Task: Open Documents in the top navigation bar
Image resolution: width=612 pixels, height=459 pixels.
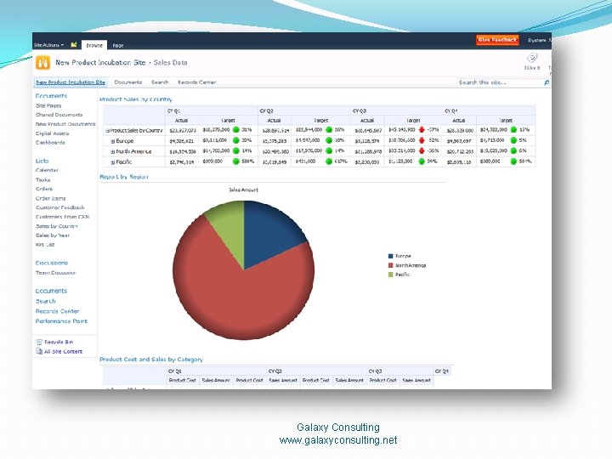Action: coord(128,82)
